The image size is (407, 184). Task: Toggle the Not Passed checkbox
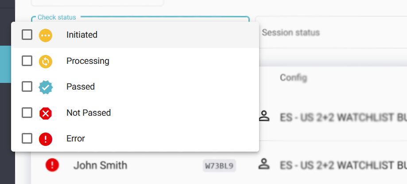tap(27, 113)
